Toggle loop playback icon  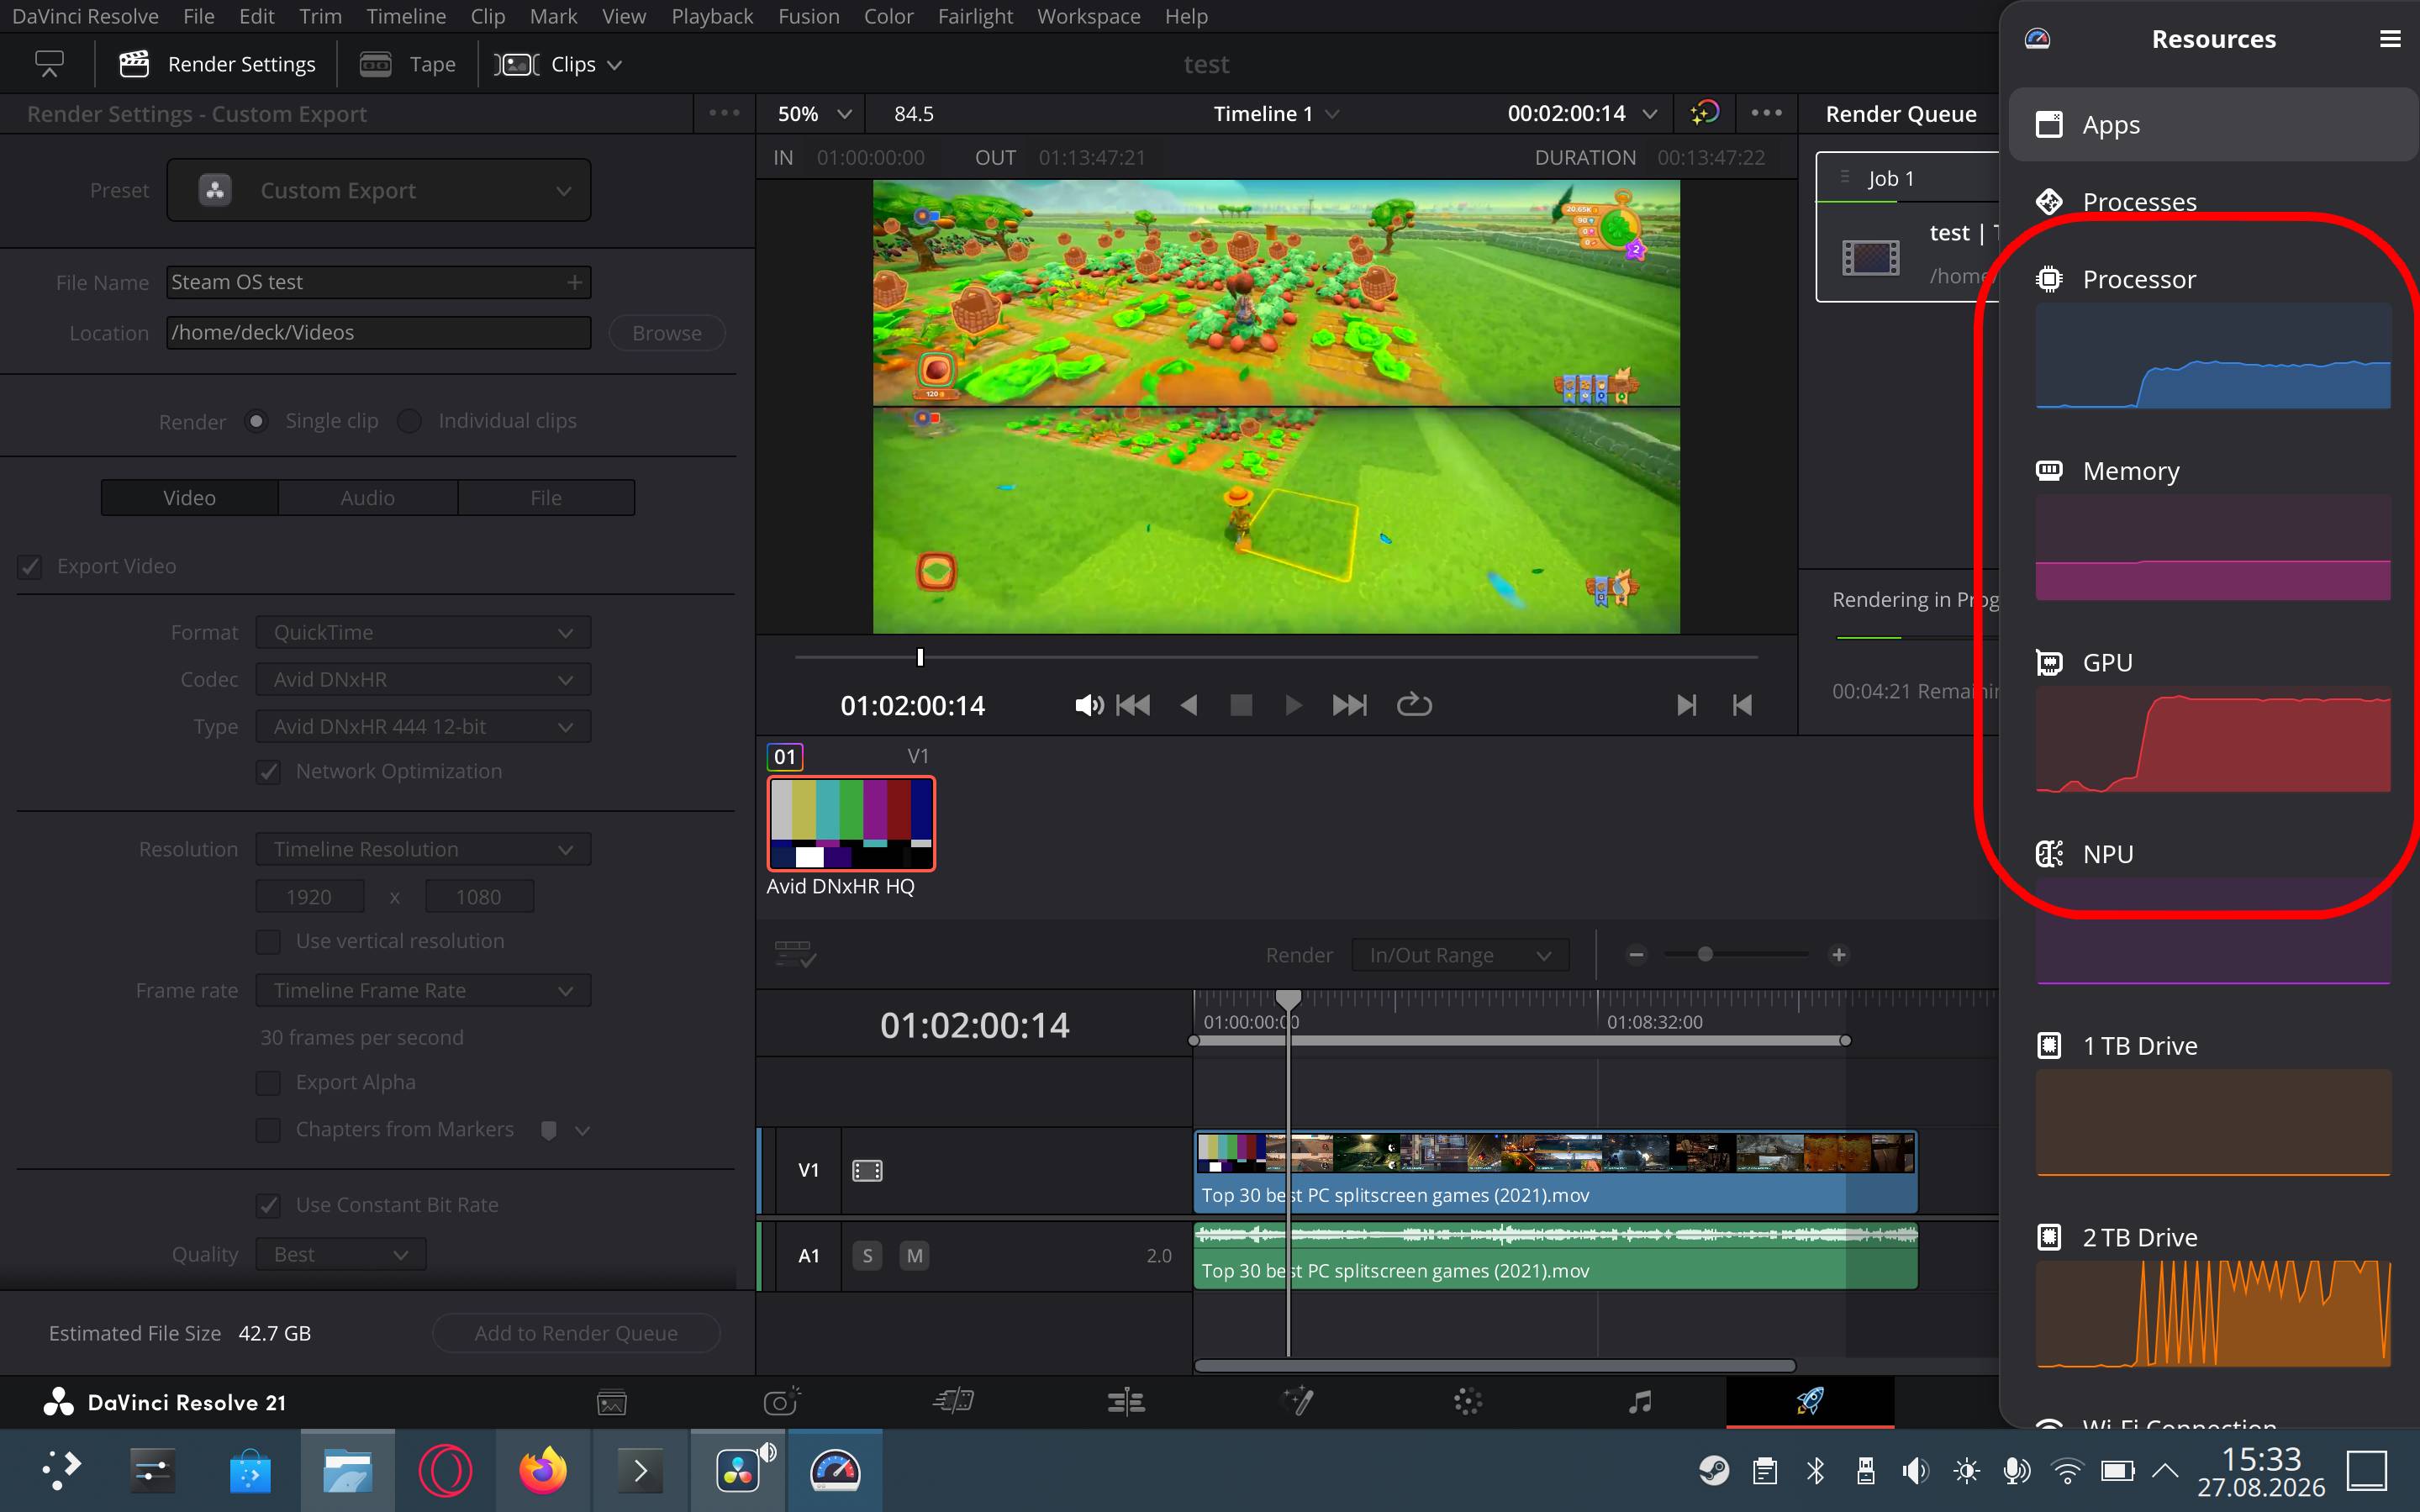click(x=1414, y=705)
